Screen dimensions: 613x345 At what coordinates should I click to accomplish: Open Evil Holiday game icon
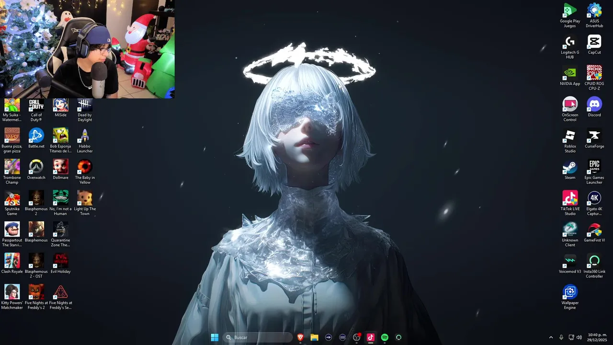pos(60,264)
